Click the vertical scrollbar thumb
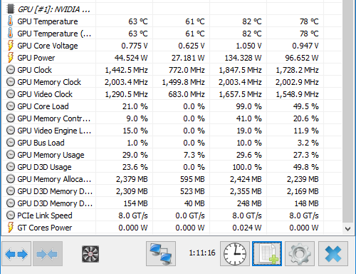 click(348, 111)
